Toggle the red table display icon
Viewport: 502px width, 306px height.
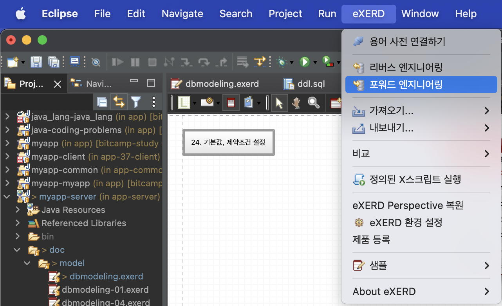[x=231, y=103]
